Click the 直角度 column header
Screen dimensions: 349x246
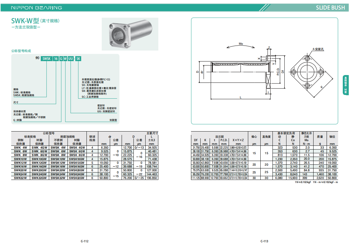click(267, 136)
